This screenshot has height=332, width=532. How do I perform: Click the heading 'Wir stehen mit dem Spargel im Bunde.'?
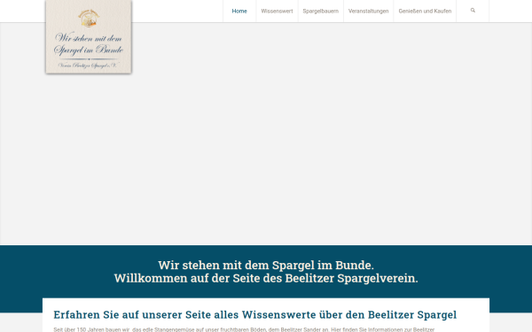(266, 265)
